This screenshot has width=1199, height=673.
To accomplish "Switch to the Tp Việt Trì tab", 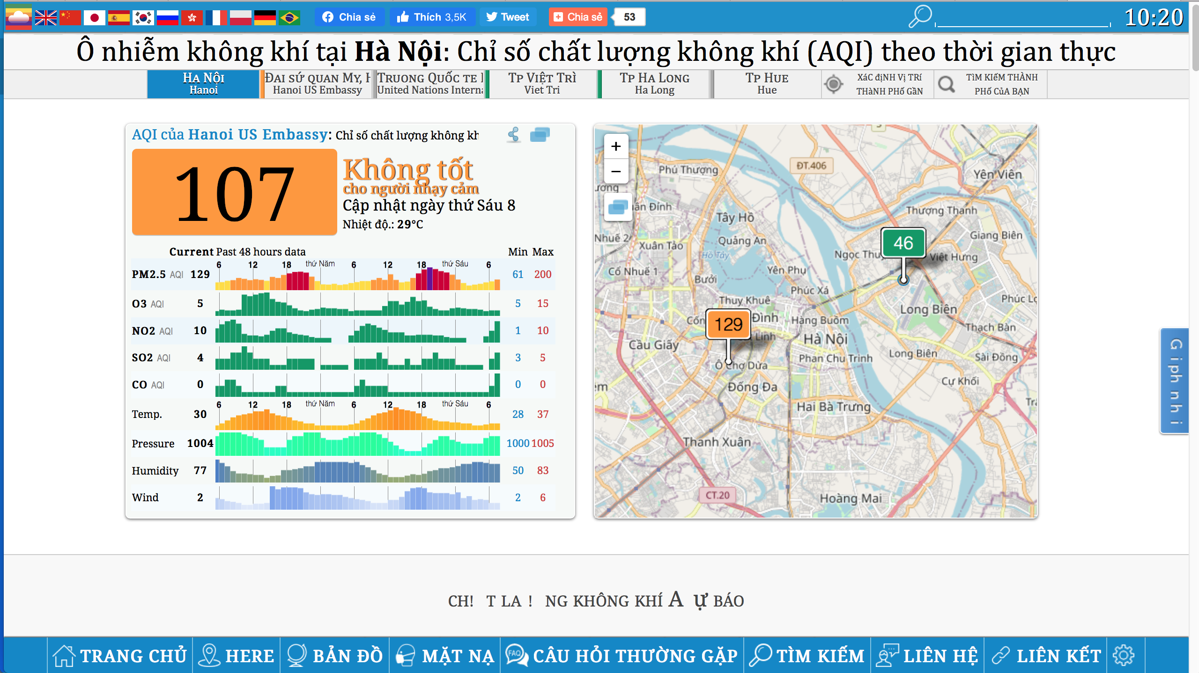I will coord(542,84).
